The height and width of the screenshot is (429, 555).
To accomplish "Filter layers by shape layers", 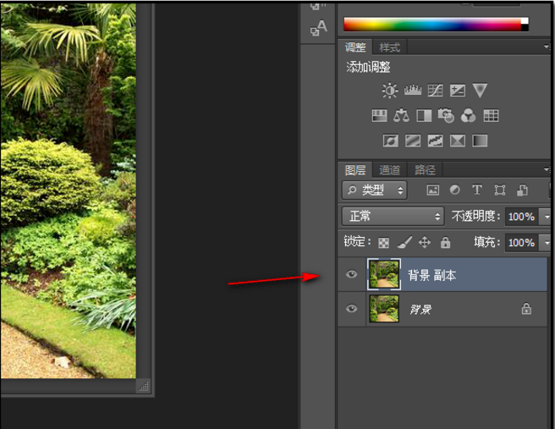I will (500, 190).
